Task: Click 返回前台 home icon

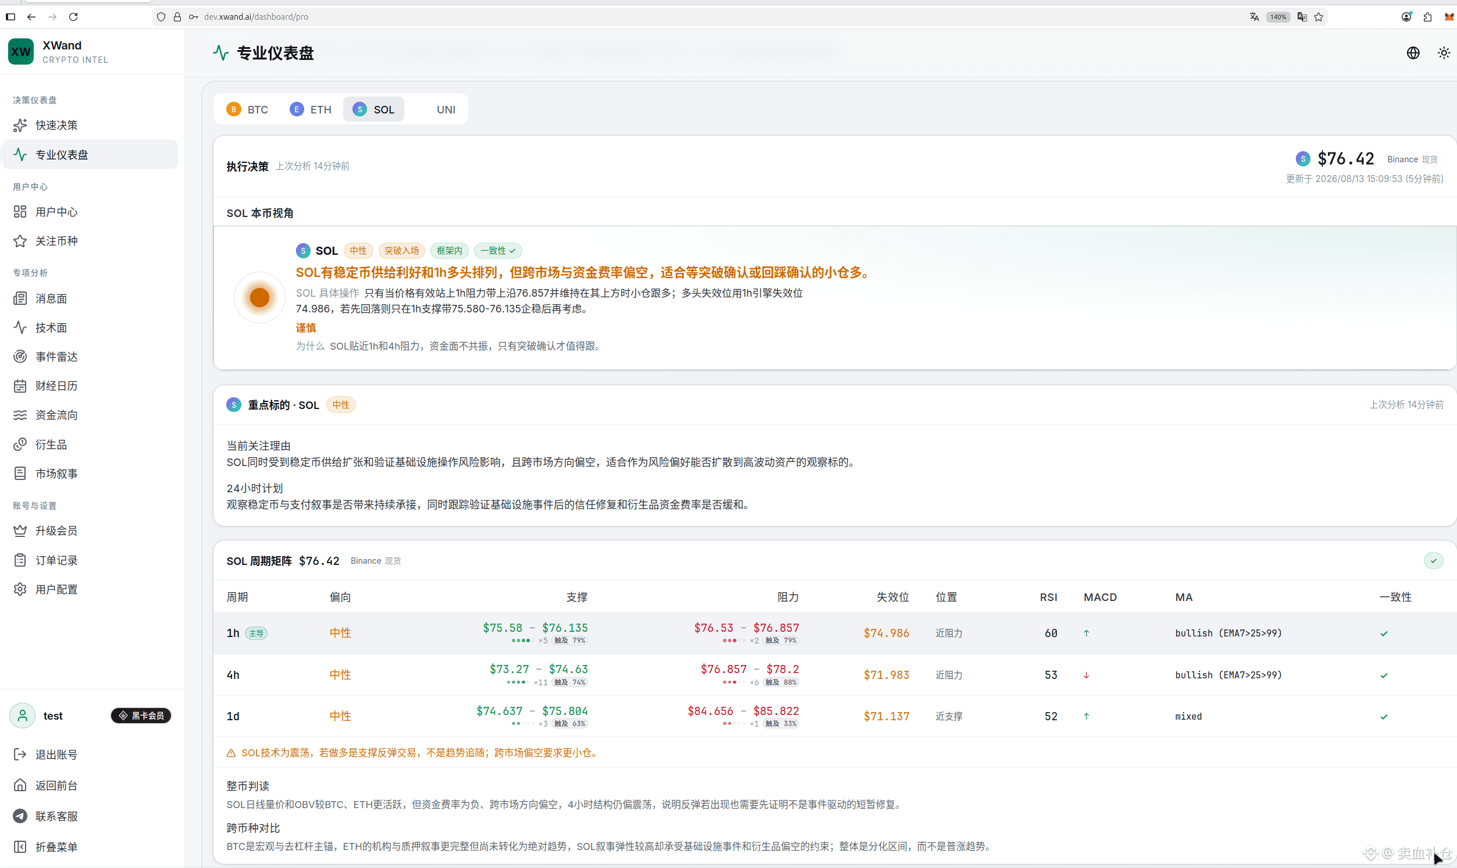Action: tap(20, 785)
